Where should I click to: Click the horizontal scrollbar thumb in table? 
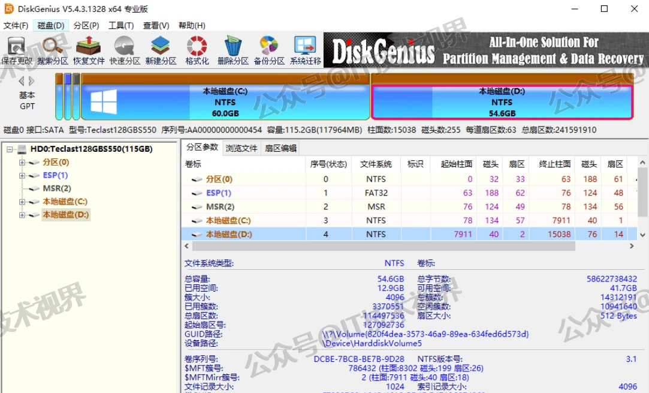(x=384, y=246)
